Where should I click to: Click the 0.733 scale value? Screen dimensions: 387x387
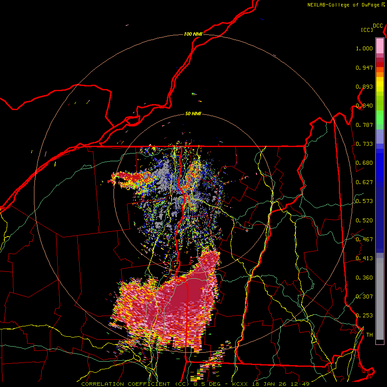click(364, 144)
